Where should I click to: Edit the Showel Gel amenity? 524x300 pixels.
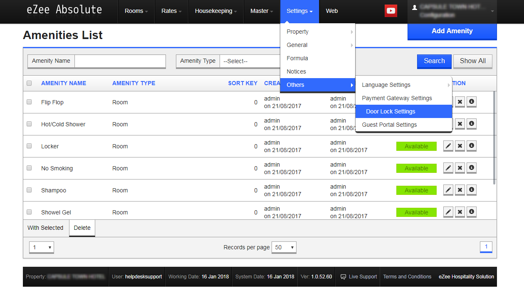(448, 212)
